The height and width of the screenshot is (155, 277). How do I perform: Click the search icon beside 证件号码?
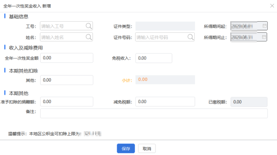[x=191, y=37]
